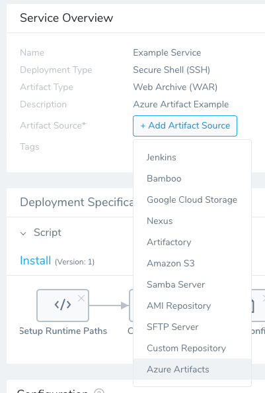Choose Bamboo as artifact source
The height and width of the screenshot is (393, 265).
192,178
